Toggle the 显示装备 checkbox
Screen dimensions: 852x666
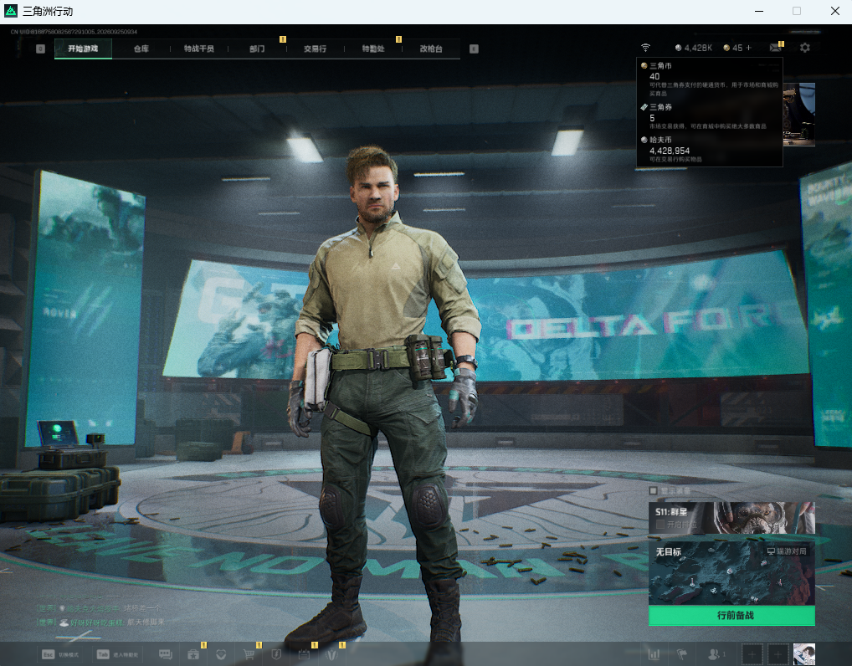[653, 490]
